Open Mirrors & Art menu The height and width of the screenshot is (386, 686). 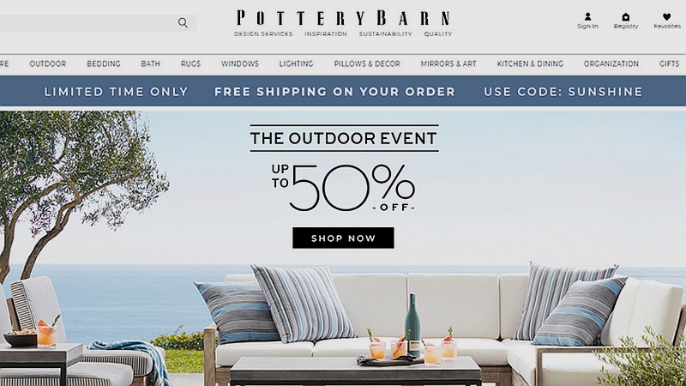pyautogui.click(x=448, y=63)
